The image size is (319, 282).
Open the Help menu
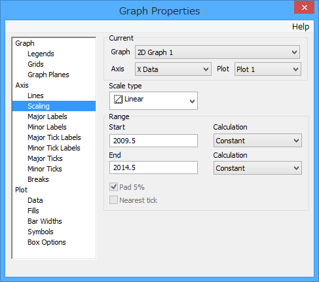point(301,27)
